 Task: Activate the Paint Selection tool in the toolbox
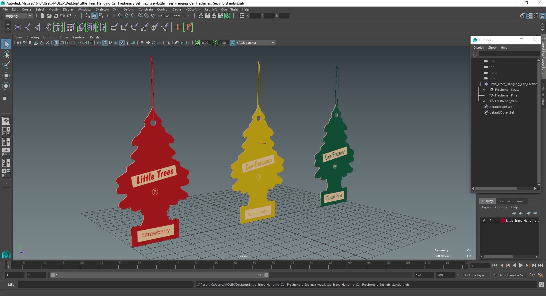[6, 65]
